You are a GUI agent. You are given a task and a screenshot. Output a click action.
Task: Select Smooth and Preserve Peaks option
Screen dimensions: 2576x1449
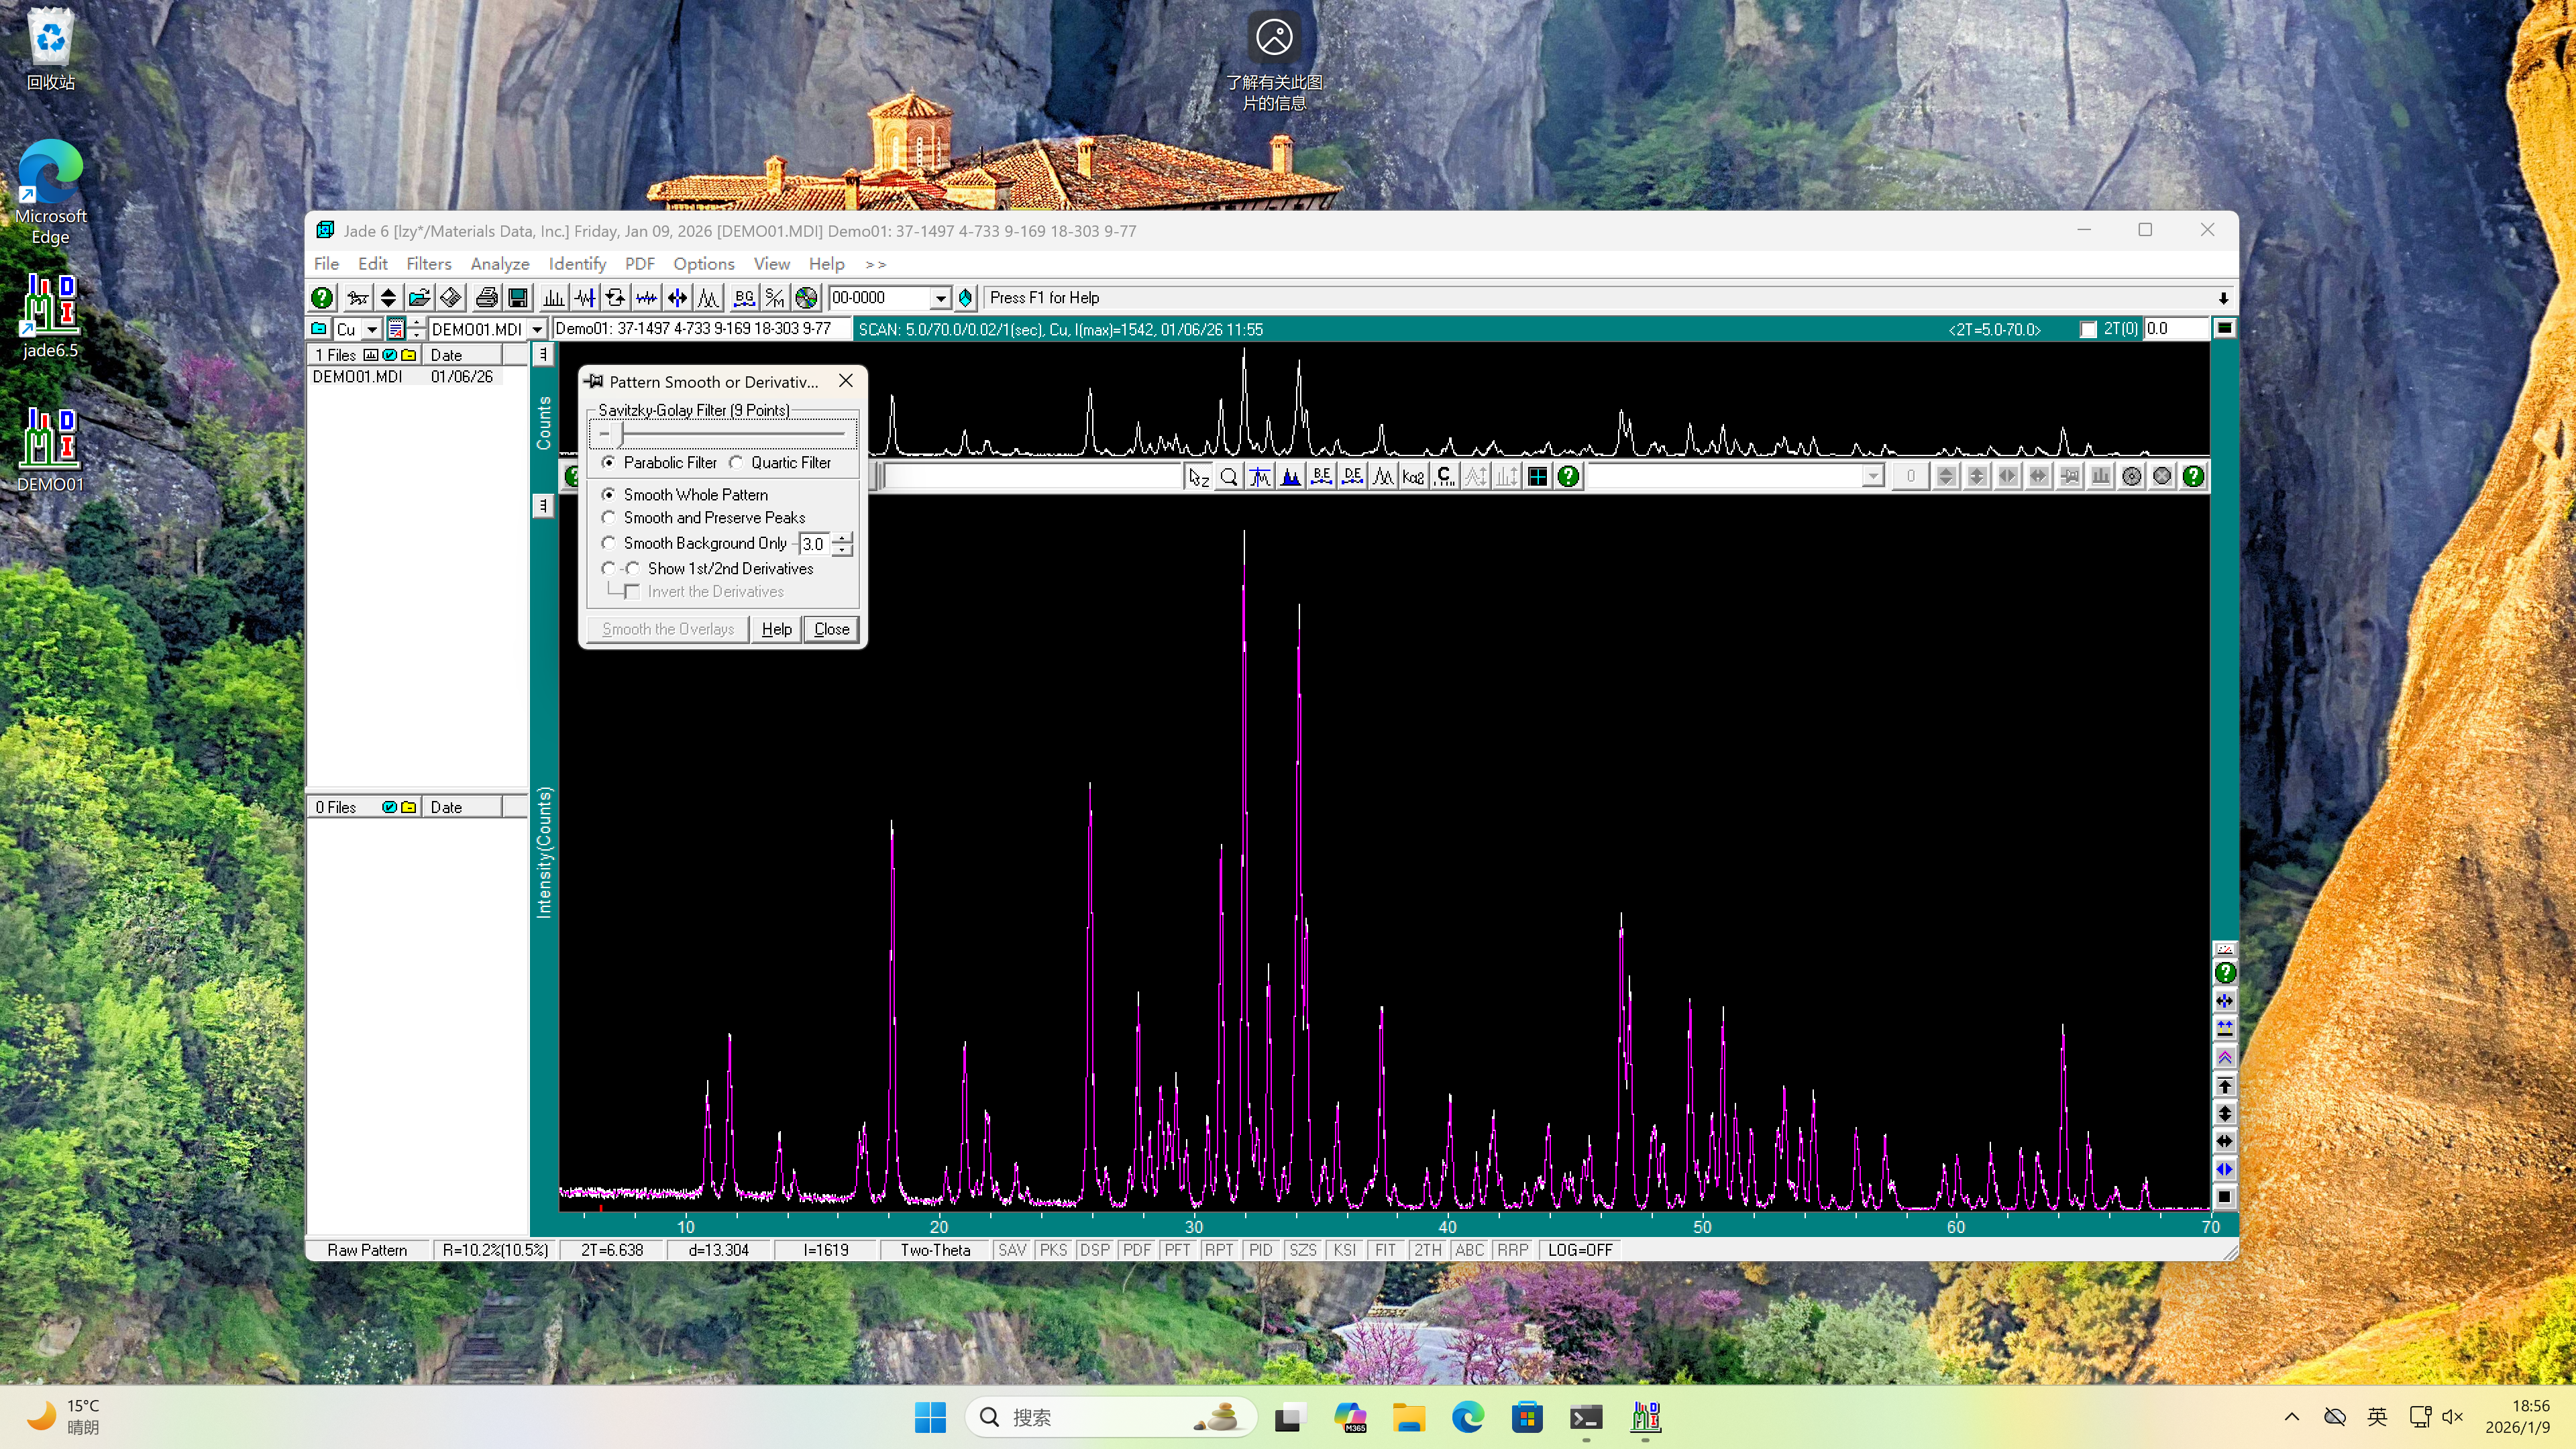click(x=609, y=518)
